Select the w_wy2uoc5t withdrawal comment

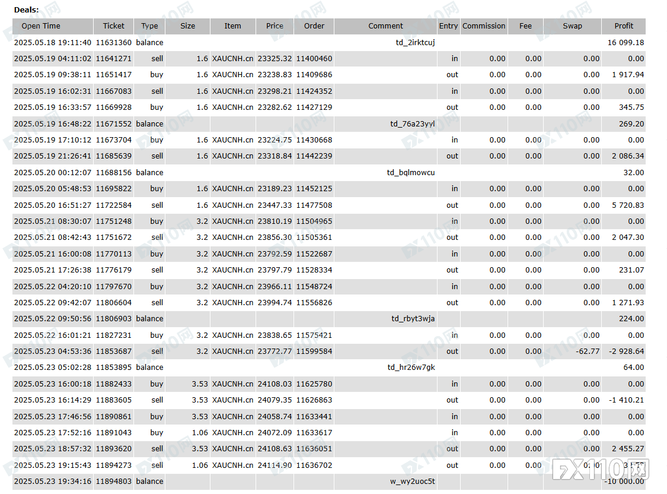(x=412, y=482)
